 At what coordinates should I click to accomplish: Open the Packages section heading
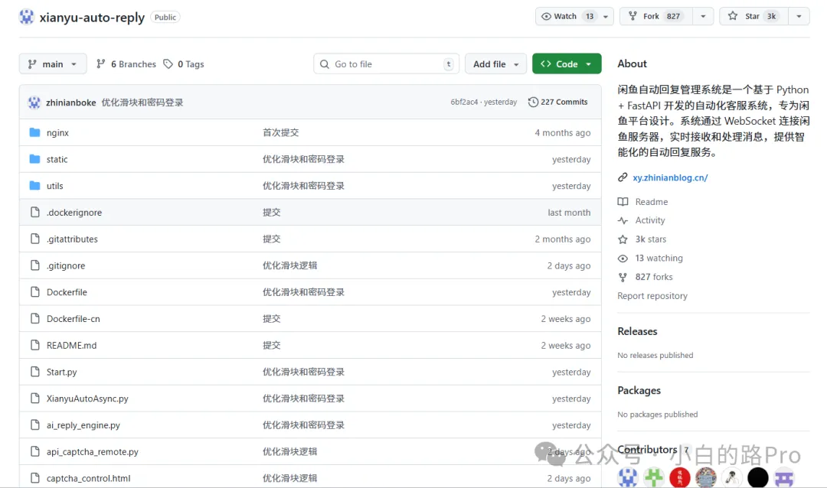point(639,391)
